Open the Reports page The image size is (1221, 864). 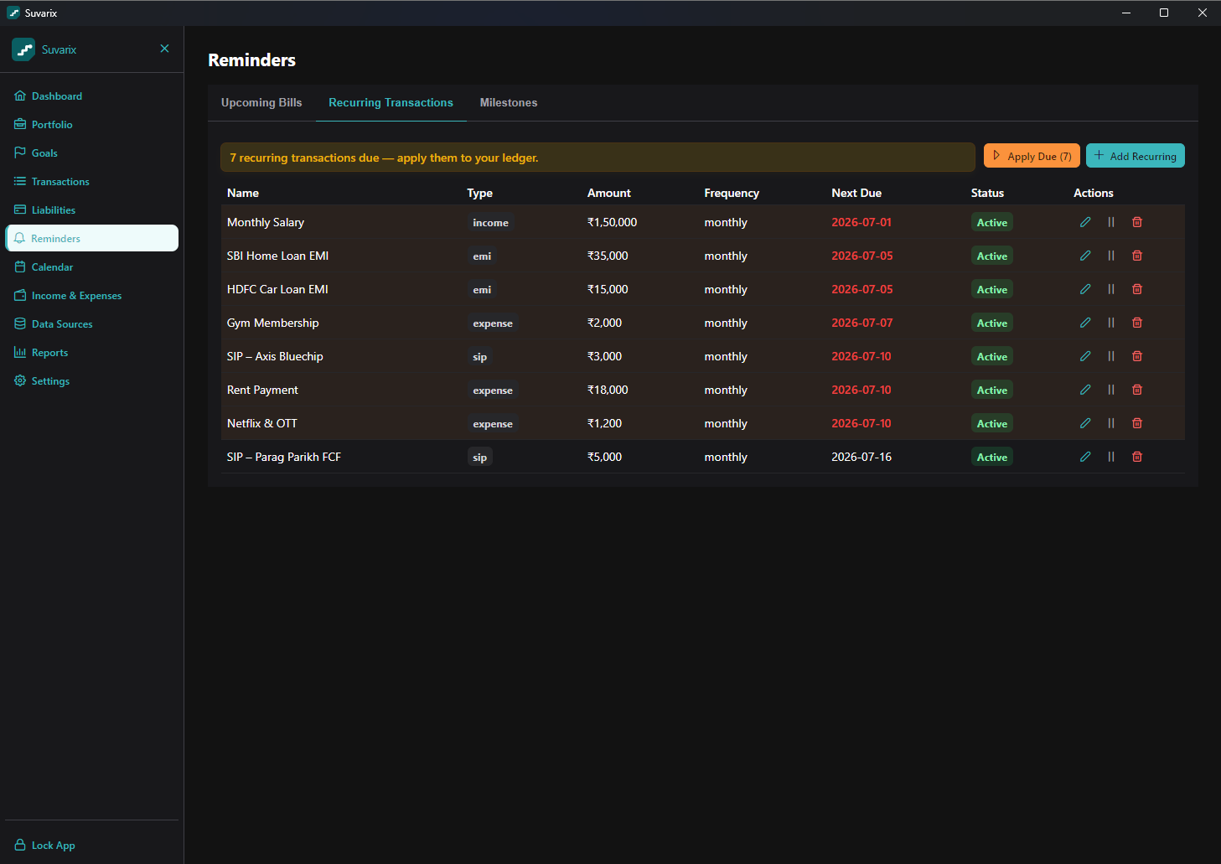pos(91,353)
